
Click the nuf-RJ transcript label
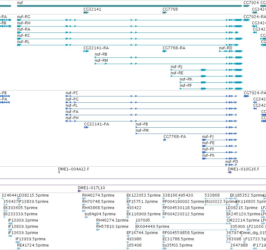[x=177, y=67]
